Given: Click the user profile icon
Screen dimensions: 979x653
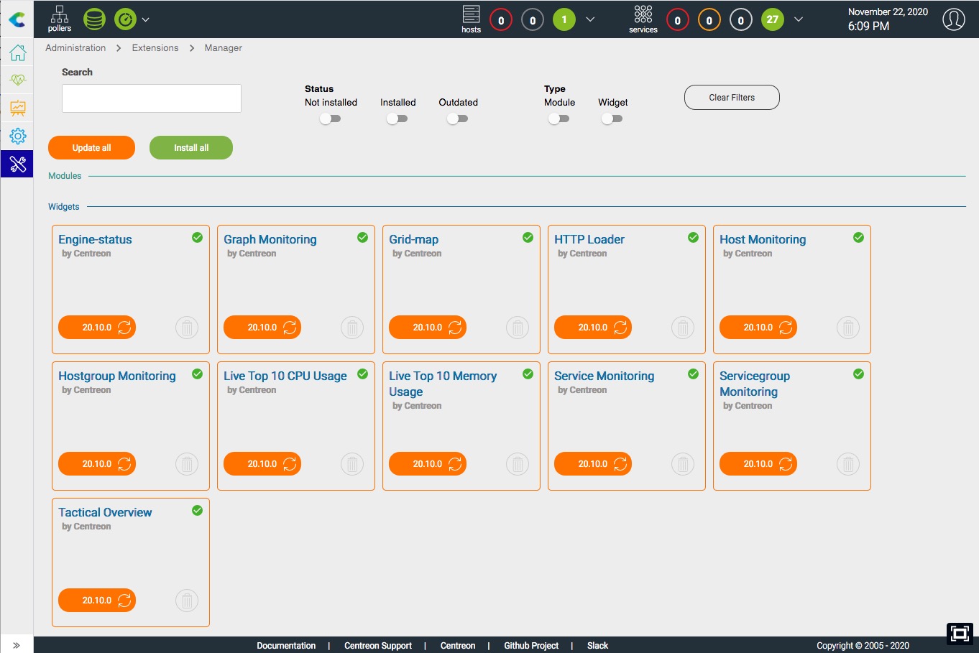Looking at the screenshot, I should coord(953,19).
